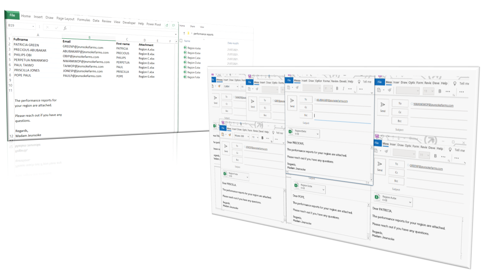Select Region D.xlsx in the Explorer file list
The image size is (482, 270).
tap(194, 63)
